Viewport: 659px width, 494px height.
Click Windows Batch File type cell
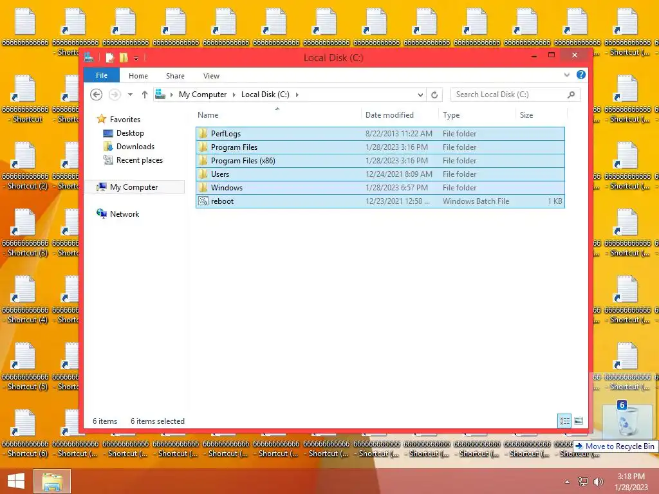tap(476, 201)
